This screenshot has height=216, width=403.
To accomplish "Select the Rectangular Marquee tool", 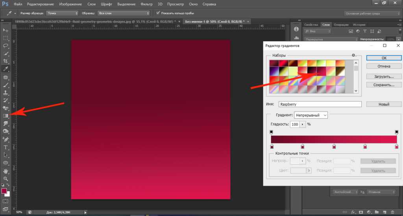I will [6, 38].
